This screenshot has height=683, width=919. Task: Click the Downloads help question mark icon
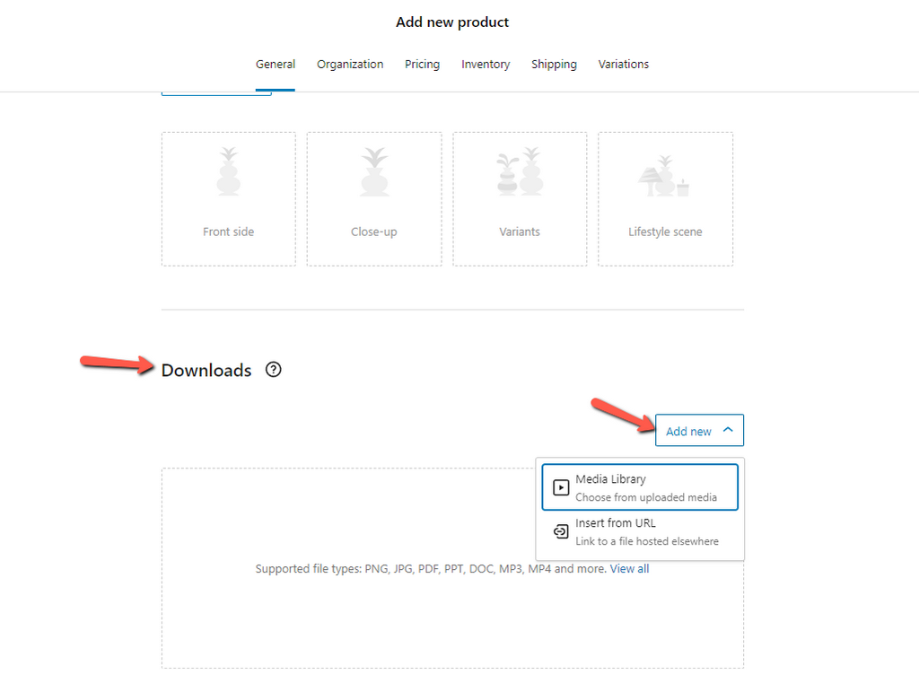273,369
